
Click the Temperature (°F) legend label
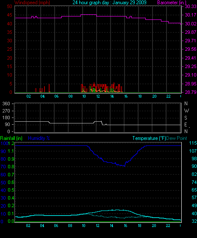coord(149,138)
